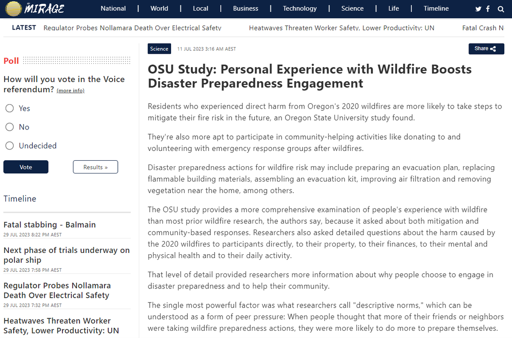Open the Facebook icon in header

point(488,9)
